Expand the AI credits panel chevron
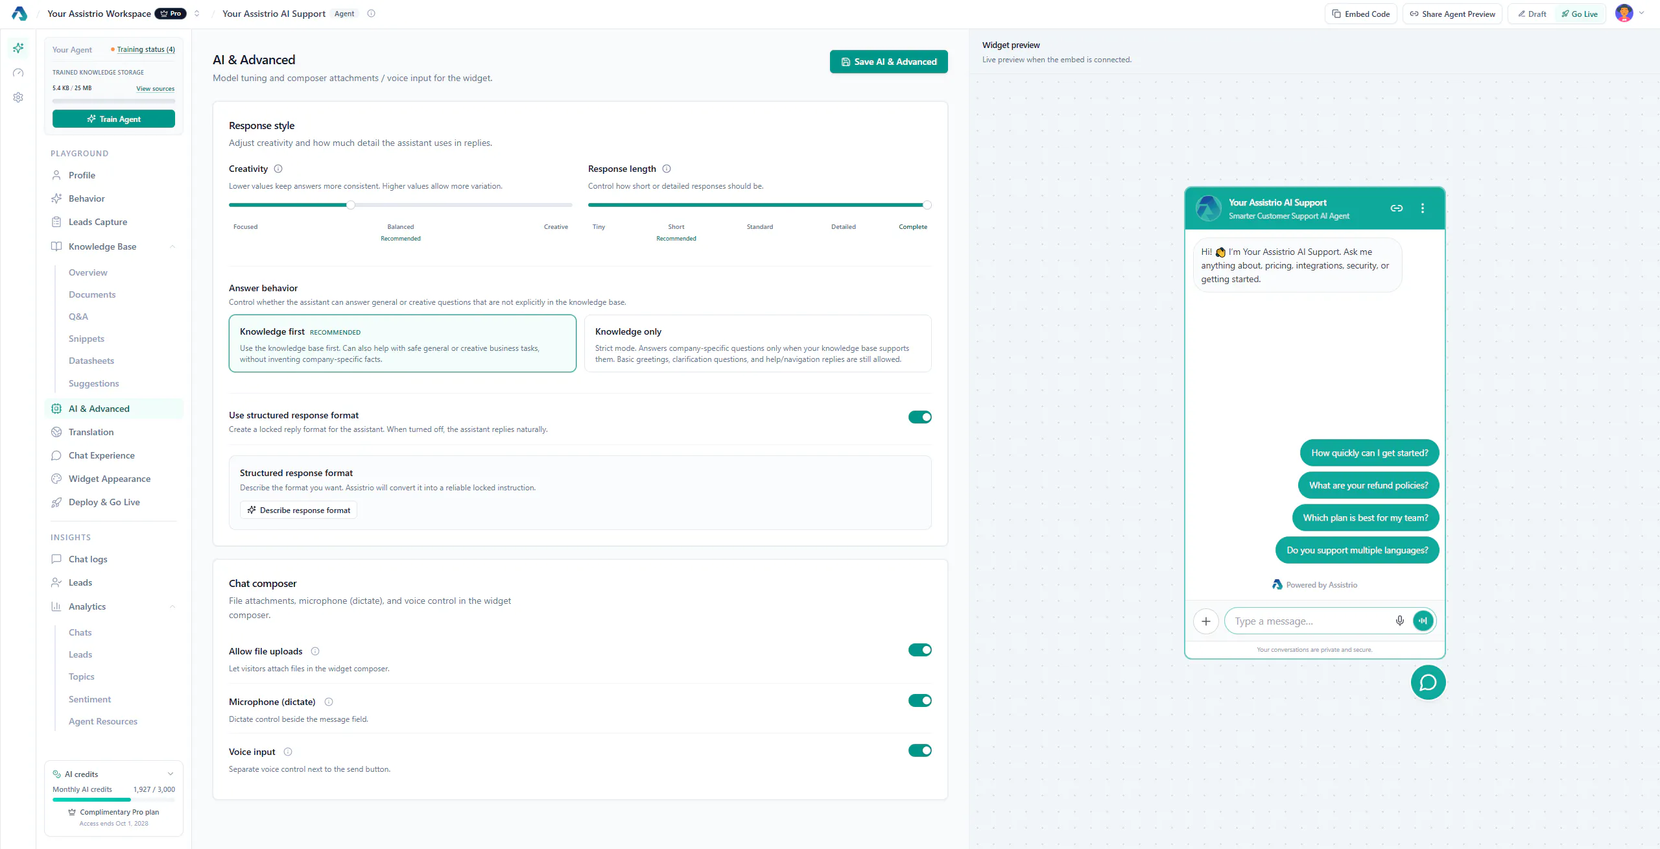 coord(171,774)
